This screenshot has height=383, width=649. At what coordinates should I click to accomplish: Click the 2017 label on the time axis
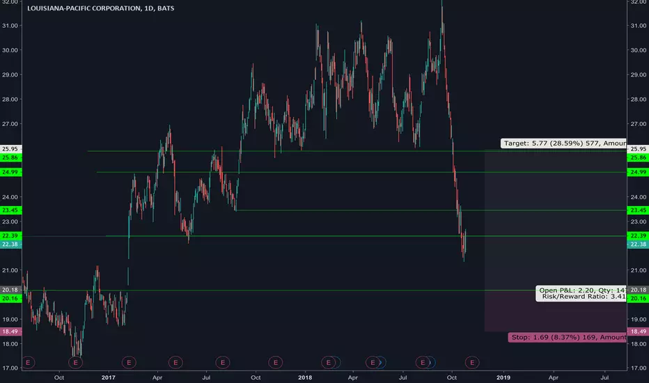[109, 377]
